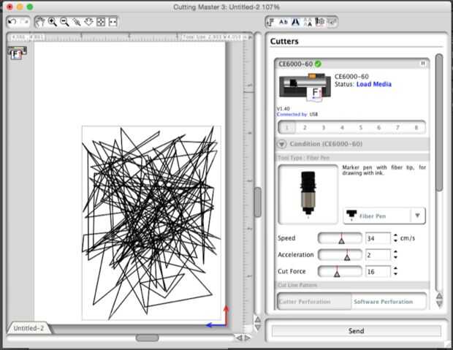
Task: Click the small icon at right of CE6000-60 header
Action: pyautogui.click(x=422, y=64)
